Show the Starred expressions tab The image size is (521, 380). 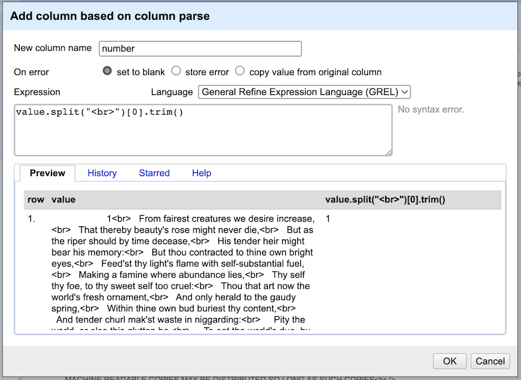154,173
